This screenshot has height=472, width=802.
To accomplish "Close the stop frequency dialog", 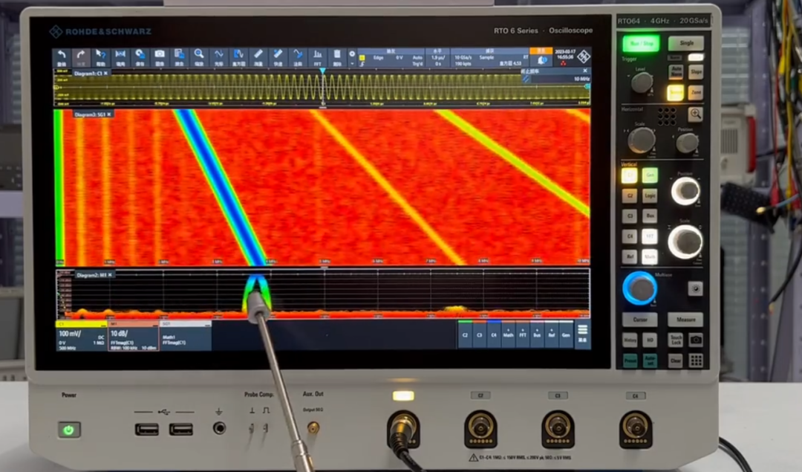I will pyautogui.click(x=585, y=71).
